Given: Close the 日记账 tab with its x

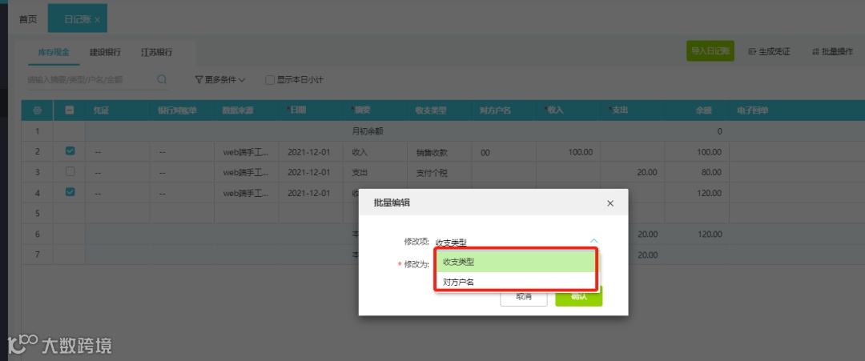Looking at the screenshot, I should [98, 20].
